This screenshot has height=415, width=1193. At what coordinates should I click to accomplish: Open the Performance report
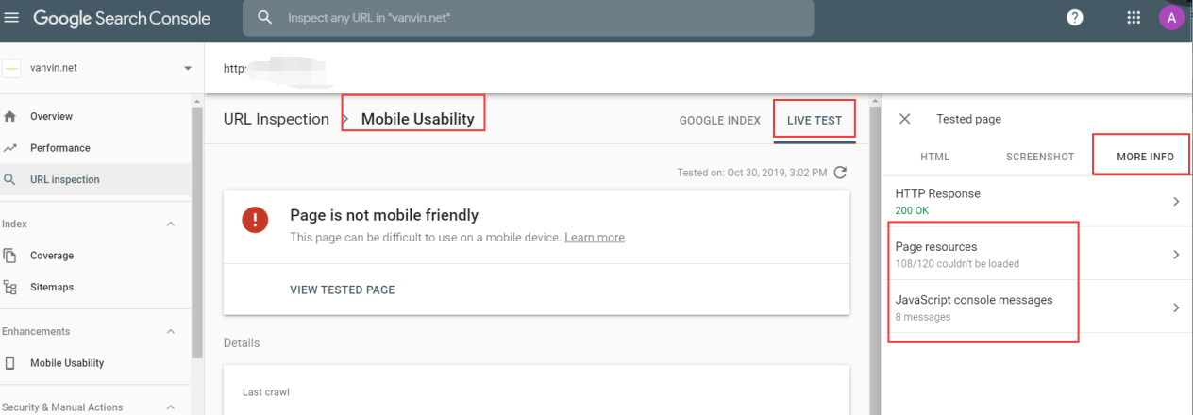[59, 148]
